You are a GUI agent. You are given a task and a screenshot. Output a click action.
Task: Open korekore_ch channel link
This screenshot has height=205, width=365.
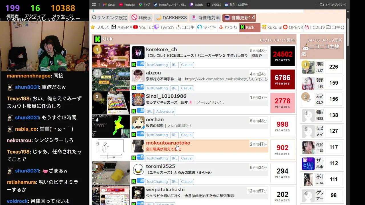point(161,50)
